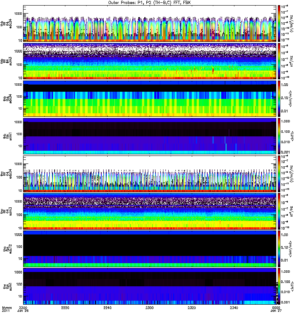Image resolution: width=299 pixels, height=319 pixels.
Task: Select the thb edc34 FFT spectrogram panel
Action: (x=150, y=24)
